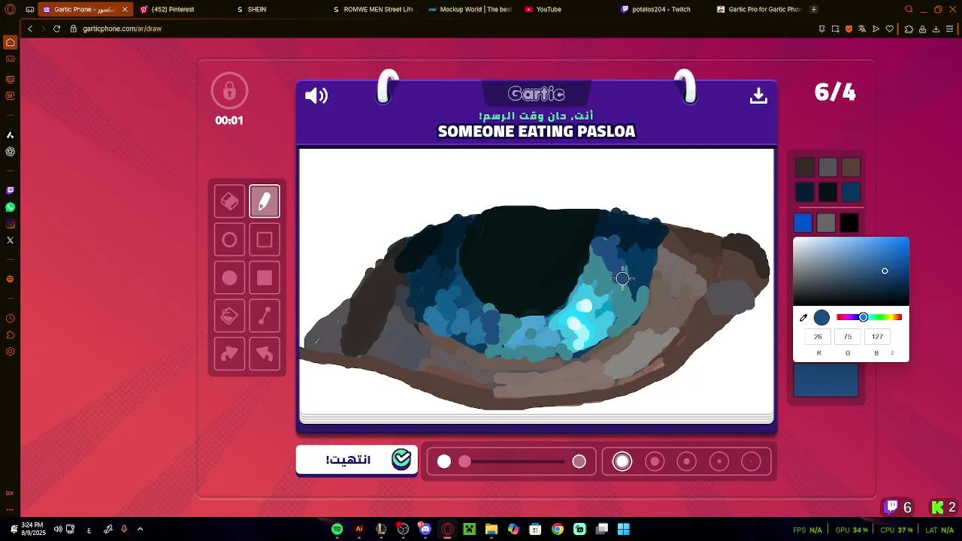
Task: Submit drawing with انتهيت button
Action: [x=357, y=460]
